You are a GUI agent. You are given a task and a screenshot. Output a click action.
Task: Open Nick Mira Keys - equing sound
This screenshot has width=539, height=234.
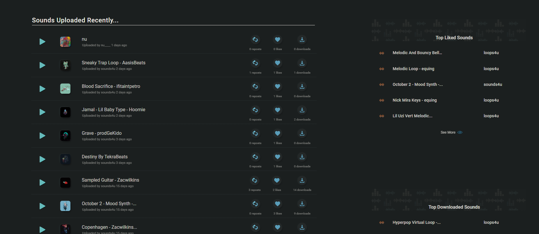pyautogui.click(x=414, y=100)
